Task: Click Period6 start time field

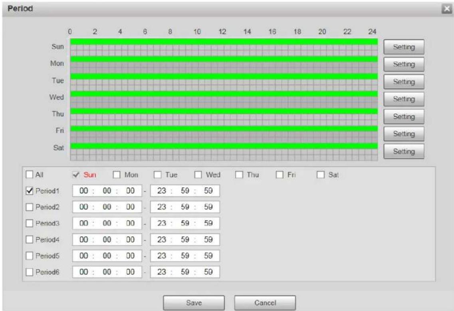Action: tap(107, 272)
